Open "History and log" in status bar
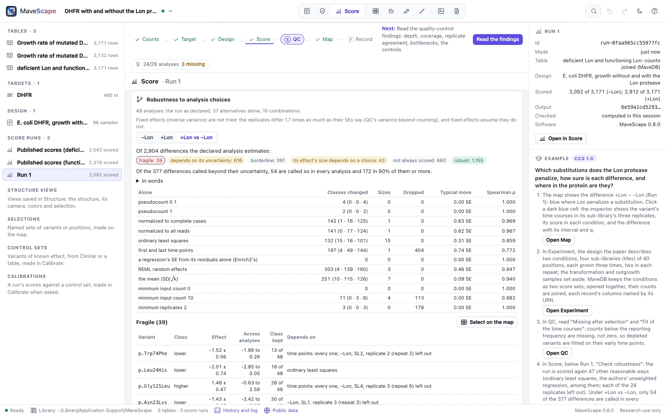This screenshot has height=416, width=666. coord(236,410)
